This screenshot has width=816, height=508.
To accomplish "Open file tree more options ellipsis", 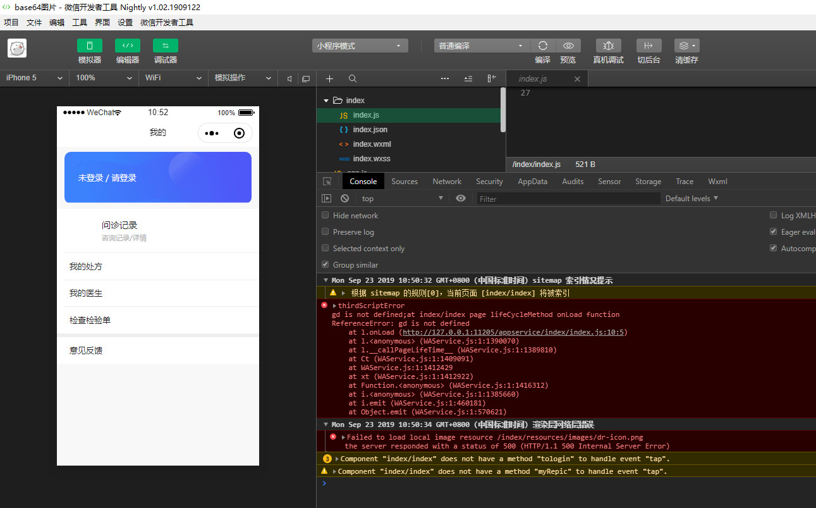I will 445,78.
